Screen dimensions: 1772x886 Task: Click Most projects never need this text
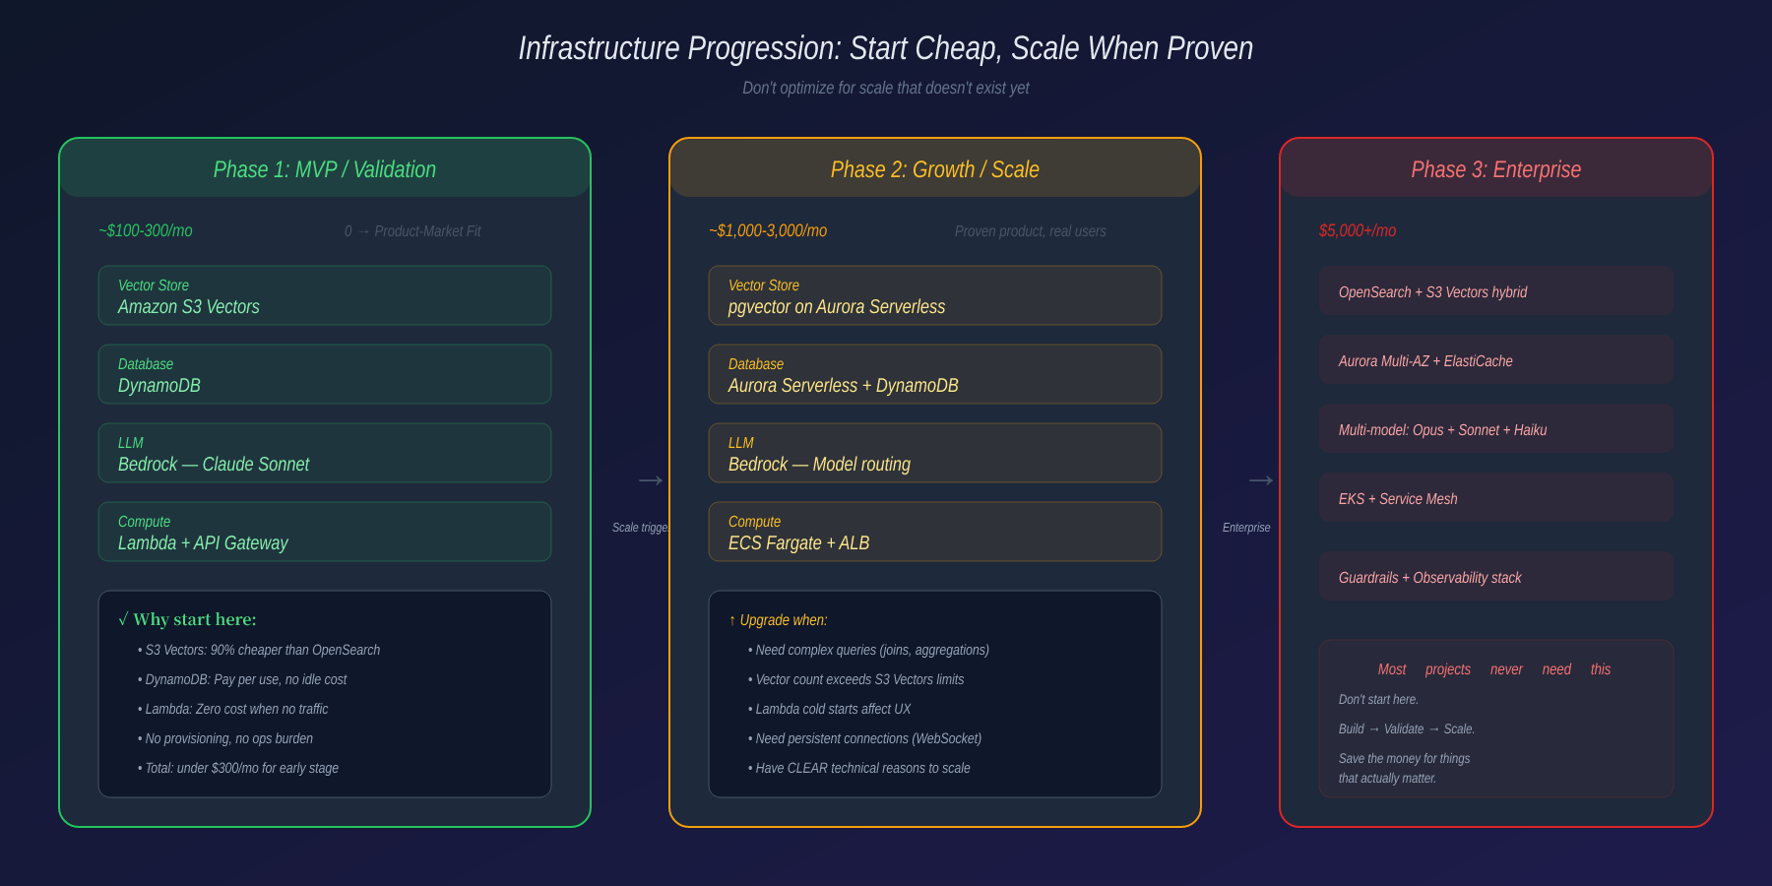click(1494, 669)
